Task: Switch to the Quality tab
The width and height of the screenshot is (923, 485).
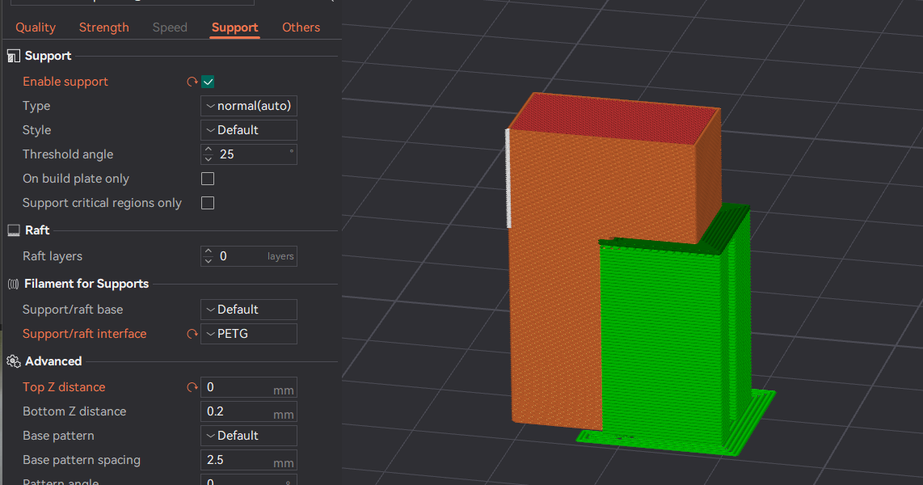Action: point(35,27)
